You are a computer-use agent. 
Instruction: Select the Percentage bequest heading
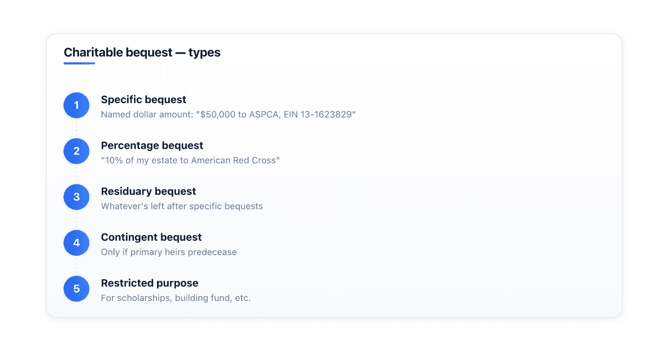click(152, 145)
